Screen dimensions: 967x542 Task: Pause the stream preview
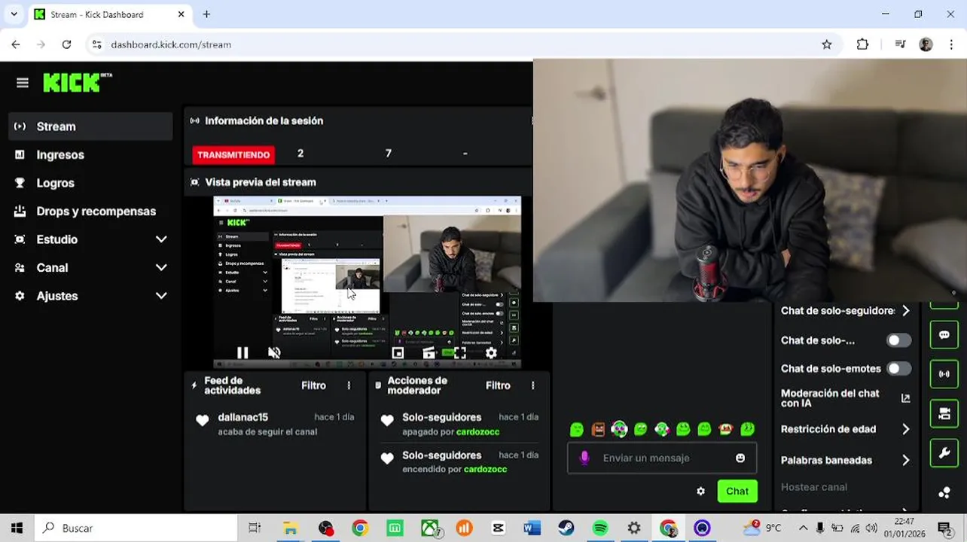[x=243, y=352]
